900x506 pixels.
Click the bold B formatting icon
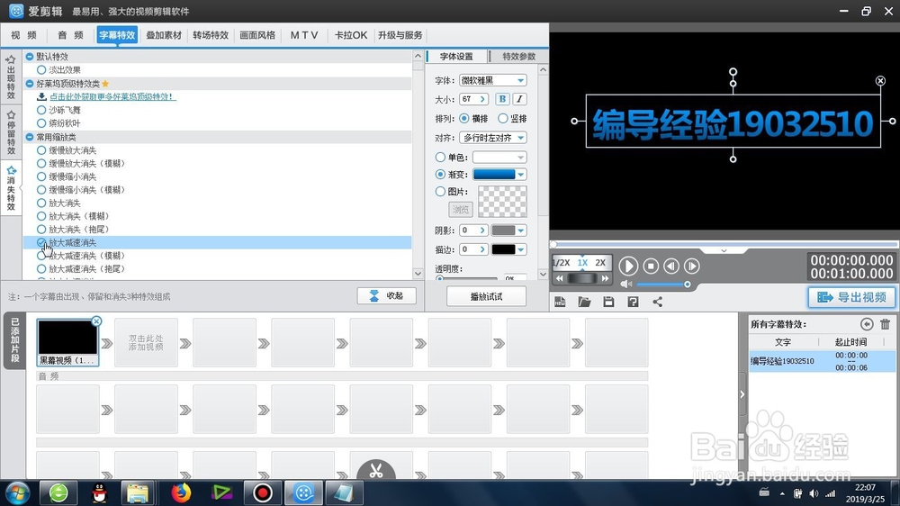coord(502,99)
